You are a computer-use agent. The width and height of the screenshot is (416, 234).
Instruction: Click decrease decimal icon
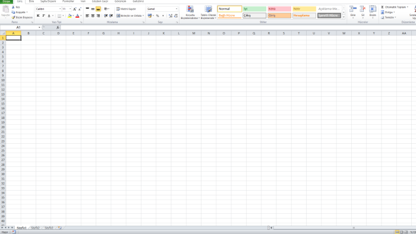176,15
